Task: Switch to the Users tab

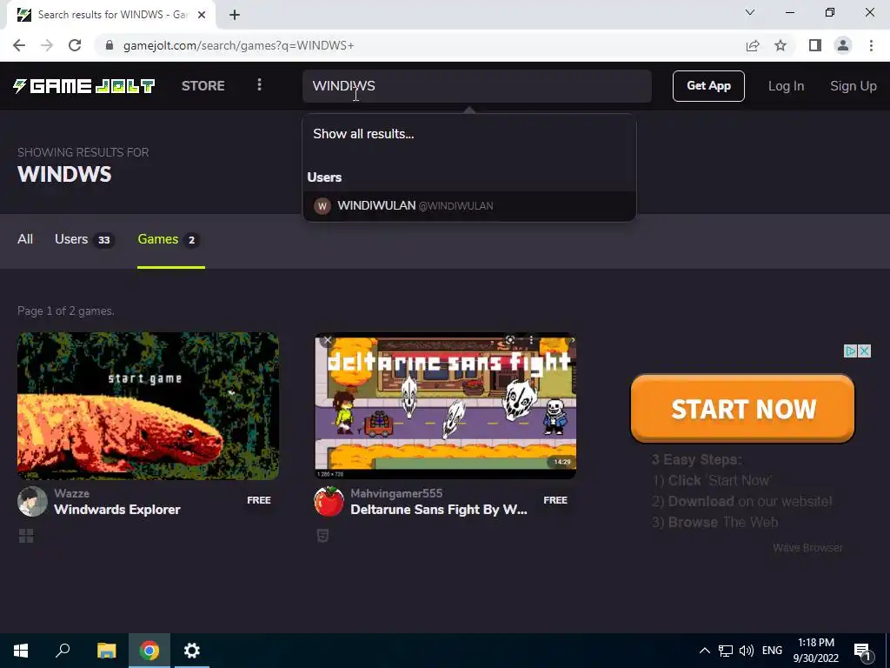Action: point(84,239)
